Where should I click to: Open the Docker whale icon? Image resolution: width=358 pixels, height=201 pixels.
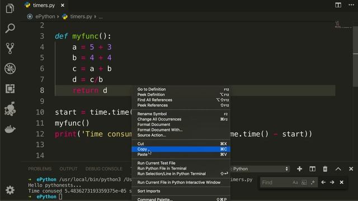click(x=10, y=129)
